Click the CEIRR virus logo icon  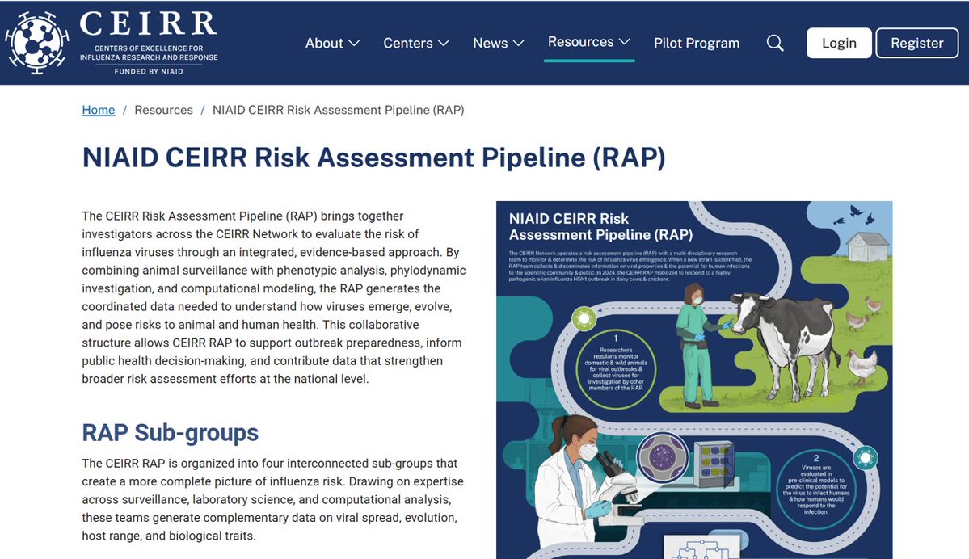(x=36, y=43)
